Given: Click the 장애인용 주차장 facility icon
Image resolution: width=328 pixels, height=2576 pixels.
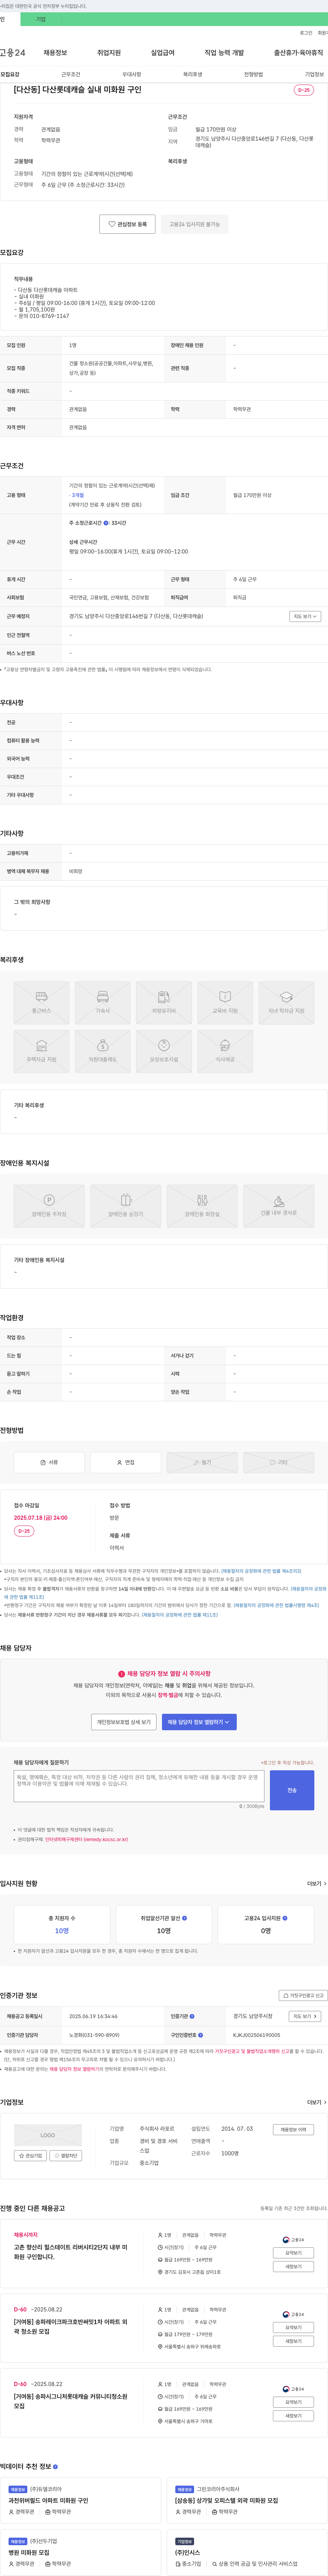Looking at the screenshot, I should (x=49, y=1206).
